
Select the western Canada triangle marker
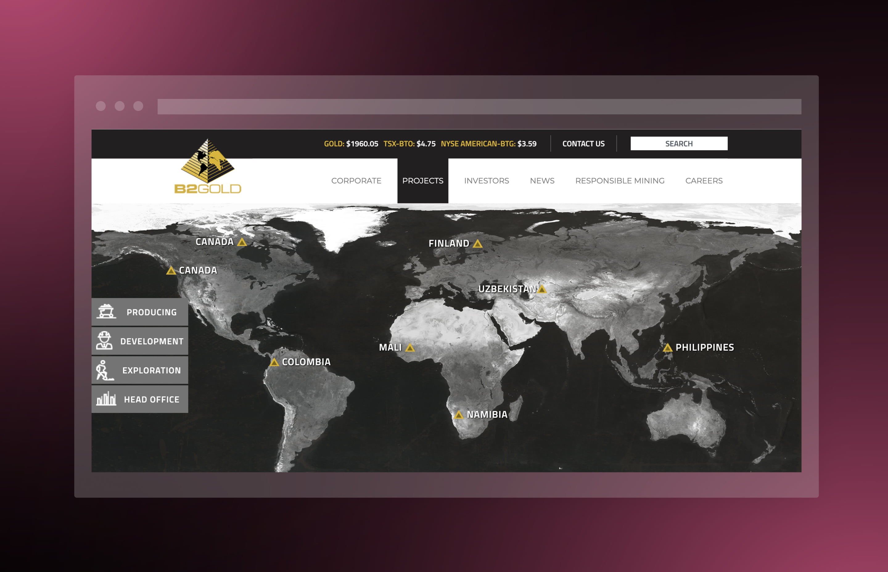point(171,270)
